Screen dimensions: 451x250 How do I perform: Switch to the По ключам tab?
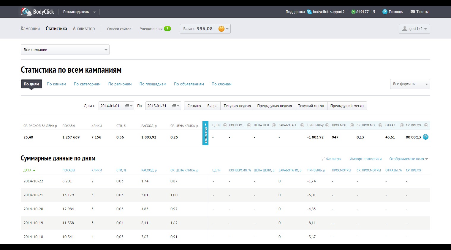[x=221, y=84]
